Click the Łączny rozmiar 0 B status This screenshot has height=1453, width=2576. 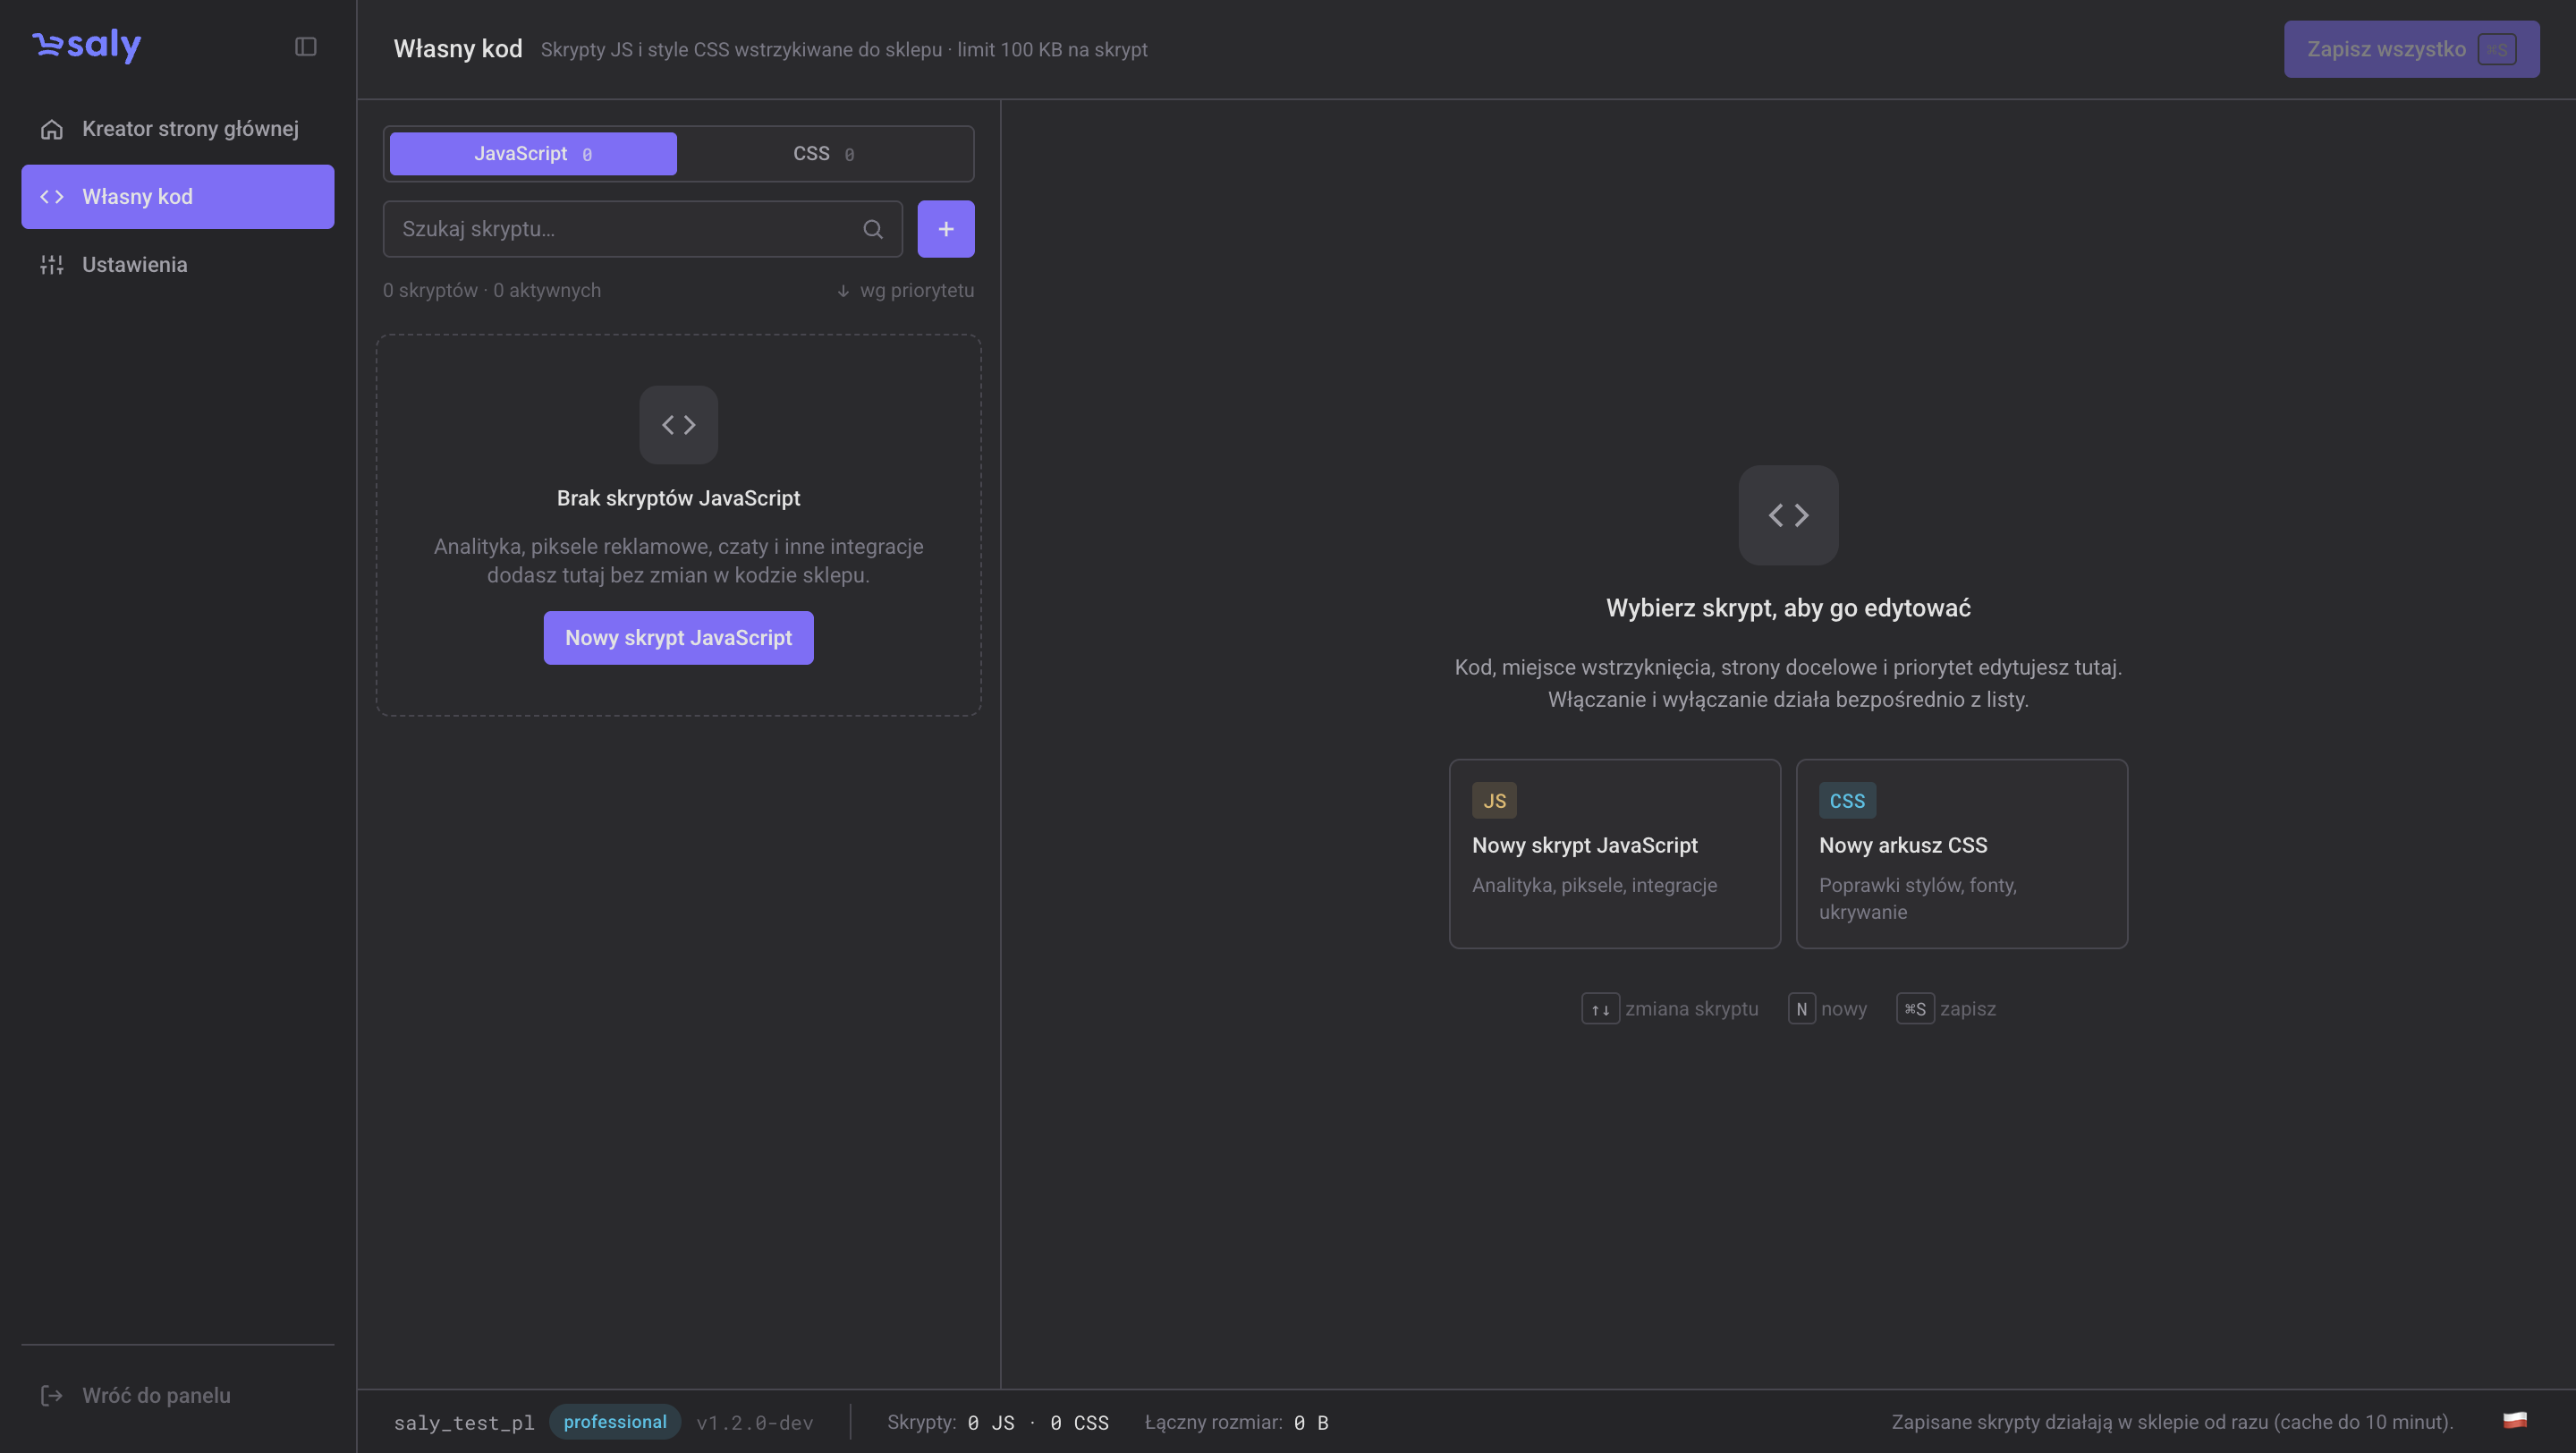[x=1236, y=1423]
